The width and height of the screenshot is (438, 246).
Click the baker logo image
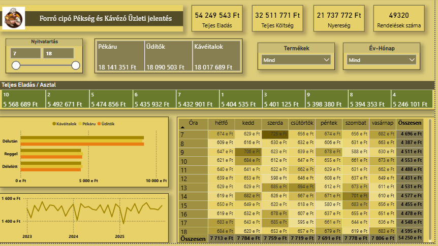point(13,18)
